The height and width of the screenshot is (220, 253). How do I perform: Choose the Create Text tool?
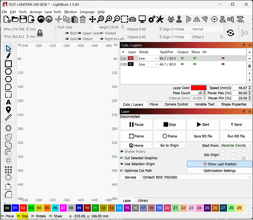coord(8,102)
